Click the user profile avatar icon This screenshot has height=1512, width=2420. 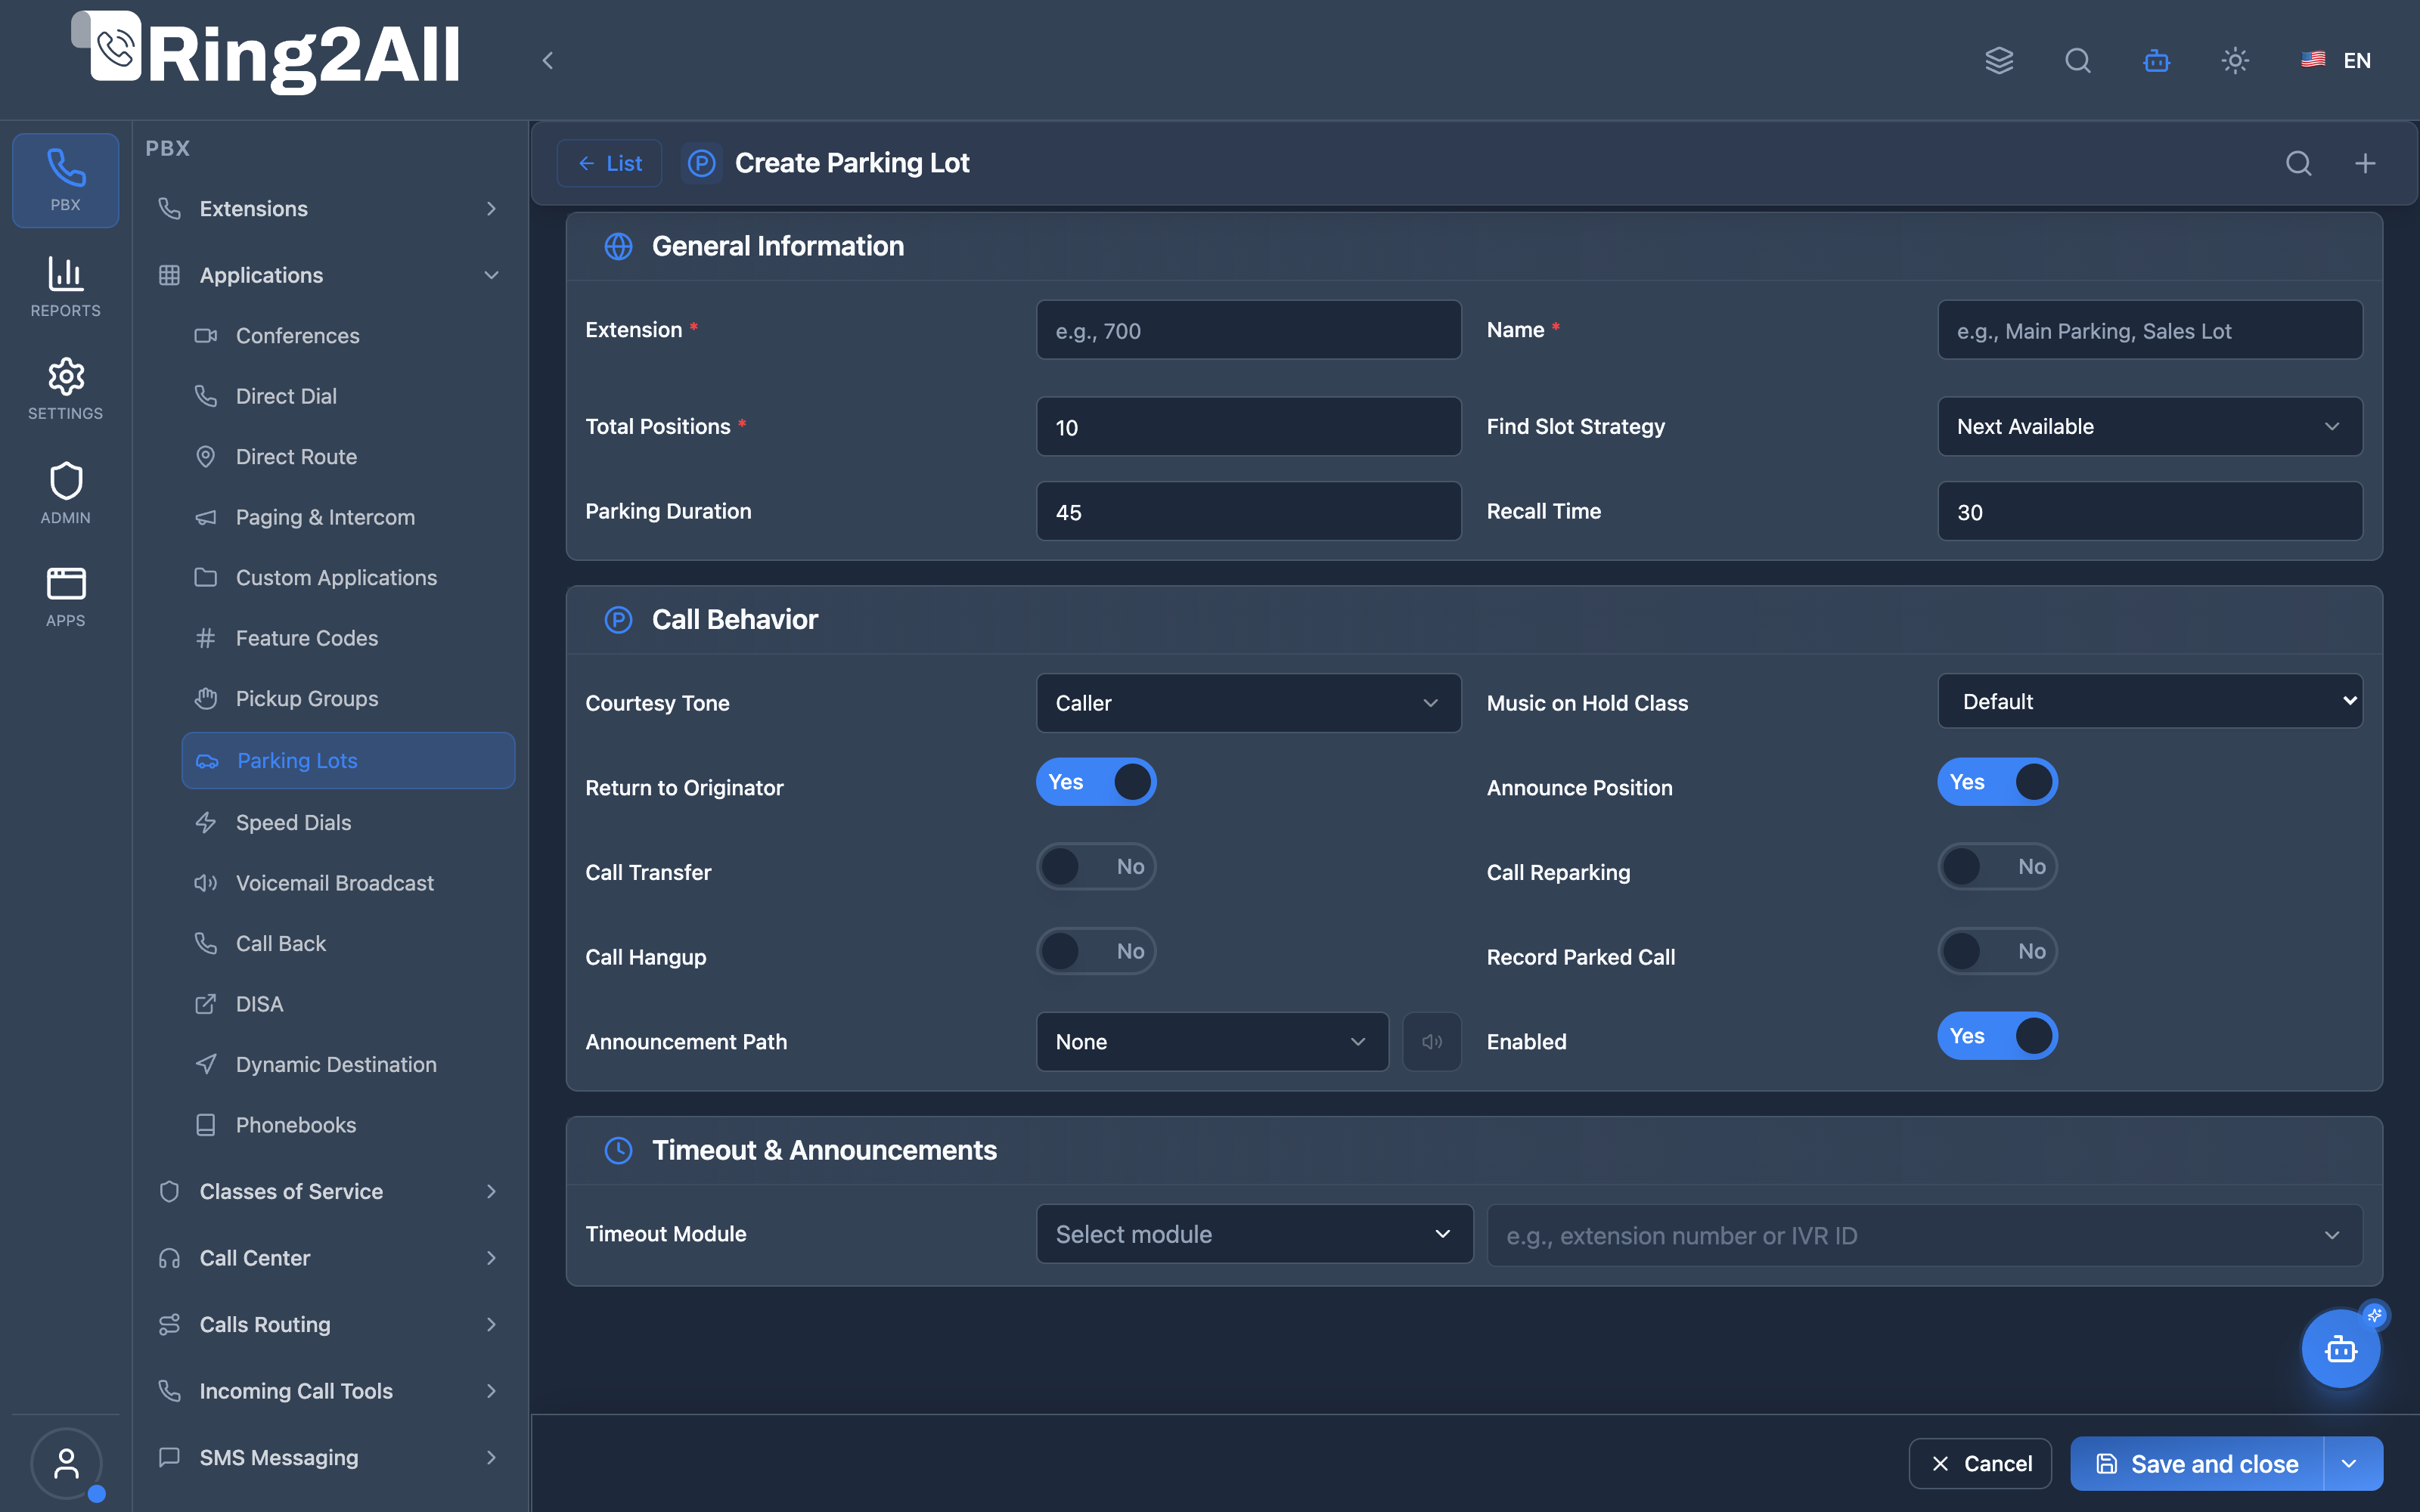point(66,1464)
